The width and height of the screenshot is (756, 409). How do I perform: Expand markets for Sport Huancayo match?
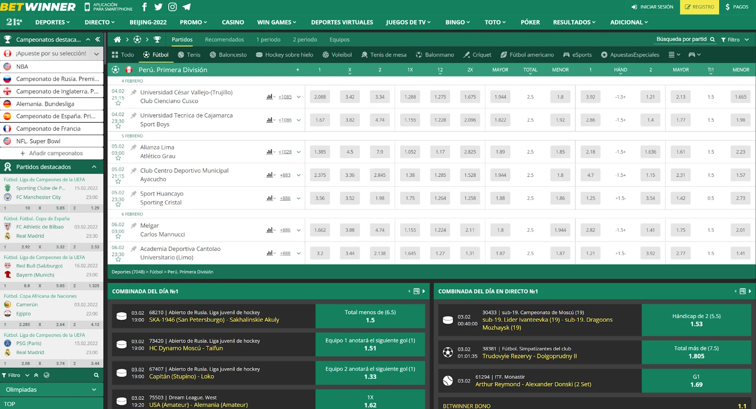(299, 198)
